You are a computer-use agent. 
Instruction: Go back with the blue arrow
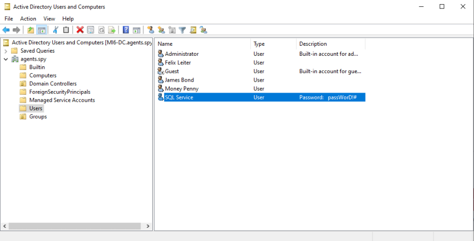[6, 30]
